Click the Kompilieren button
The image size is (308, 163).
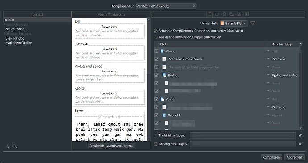[271, 157]
